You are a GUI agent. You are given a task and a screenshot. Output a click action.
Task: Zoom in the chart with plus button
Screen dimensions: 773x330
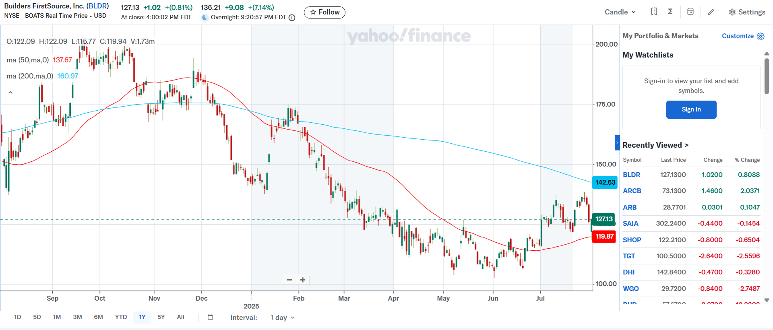pyautogui.click(x=303, y=280)
